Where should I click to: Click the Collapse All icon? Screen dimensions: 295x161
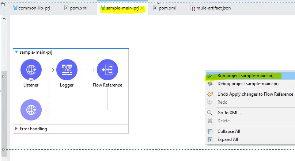point(210,131)
